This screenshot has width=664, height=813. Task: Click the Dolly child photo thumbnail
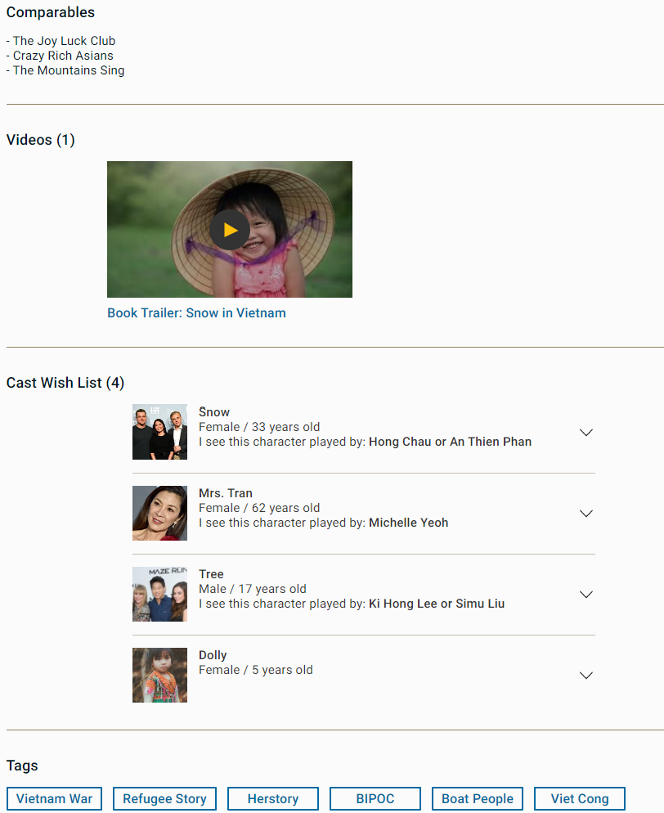point(159,675)
